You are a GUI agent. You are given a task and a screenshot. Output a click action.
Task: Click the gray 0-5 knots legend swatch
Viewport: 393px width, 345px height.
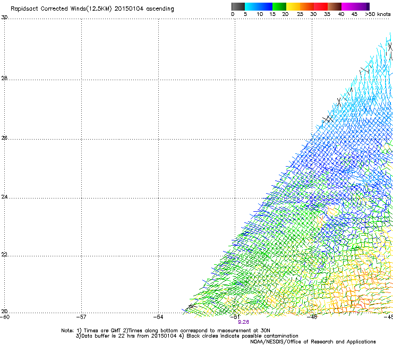pos(238,6)
